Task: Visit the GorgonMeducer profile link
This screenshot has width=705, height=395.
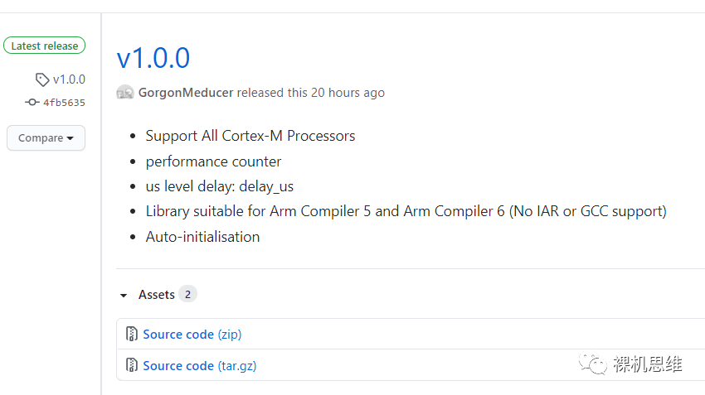Action: point(186,93)
